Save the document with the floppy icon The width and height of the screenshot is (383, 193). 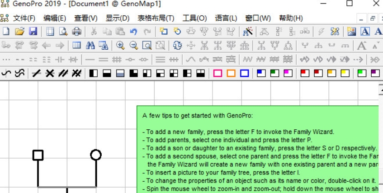[x=33, y=31]
